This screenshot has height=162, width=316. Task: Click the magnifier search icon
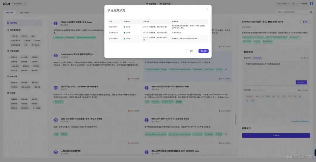tap(311, 12)
